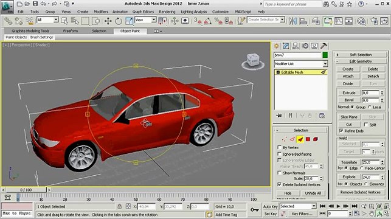The height and width of the screenshot is (219, 391).
Task: Click the Mirror tool icon
Action: click(x=292, y=21)
